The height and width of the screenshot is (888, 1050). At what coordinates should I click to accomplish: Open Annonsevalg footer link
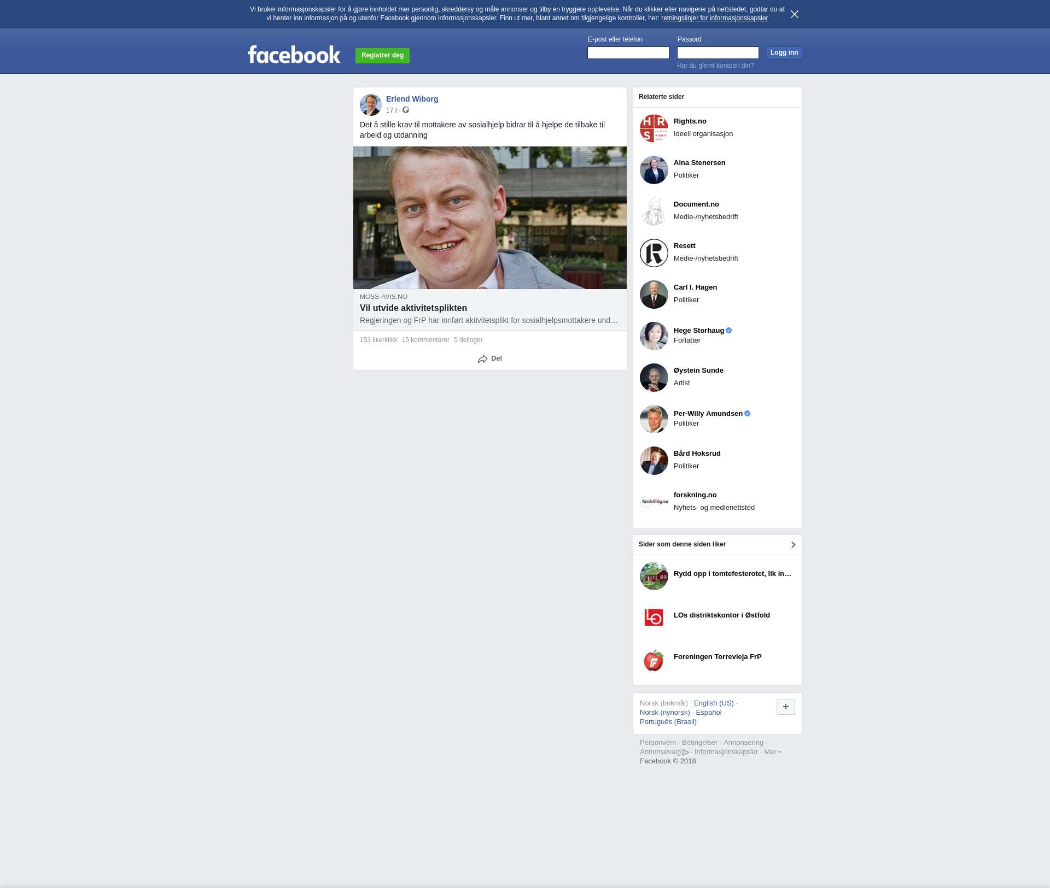(660, 752)
